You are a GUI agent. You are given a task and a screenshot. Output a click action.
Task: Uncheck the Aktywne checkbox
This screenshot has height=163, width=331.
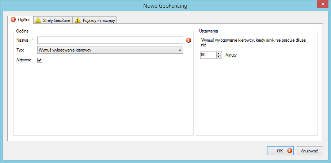[40, 60]
